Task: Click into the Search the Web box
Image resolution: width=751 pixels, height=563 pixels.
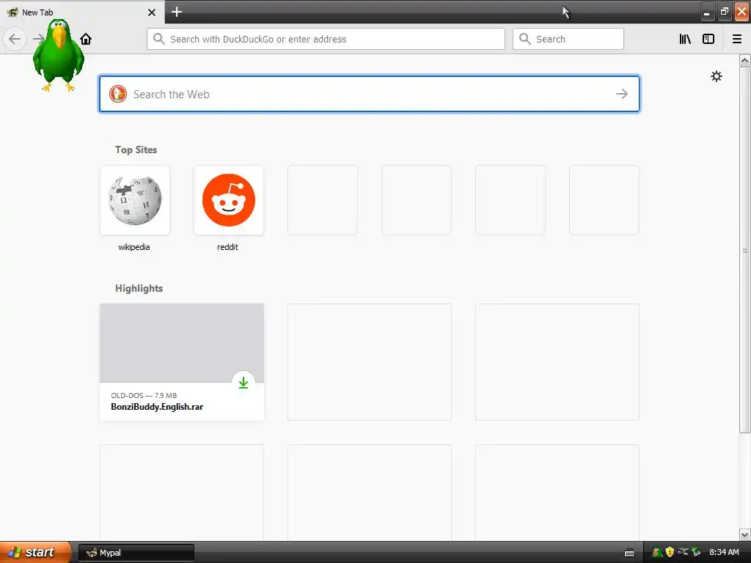Action: (370, 94)
